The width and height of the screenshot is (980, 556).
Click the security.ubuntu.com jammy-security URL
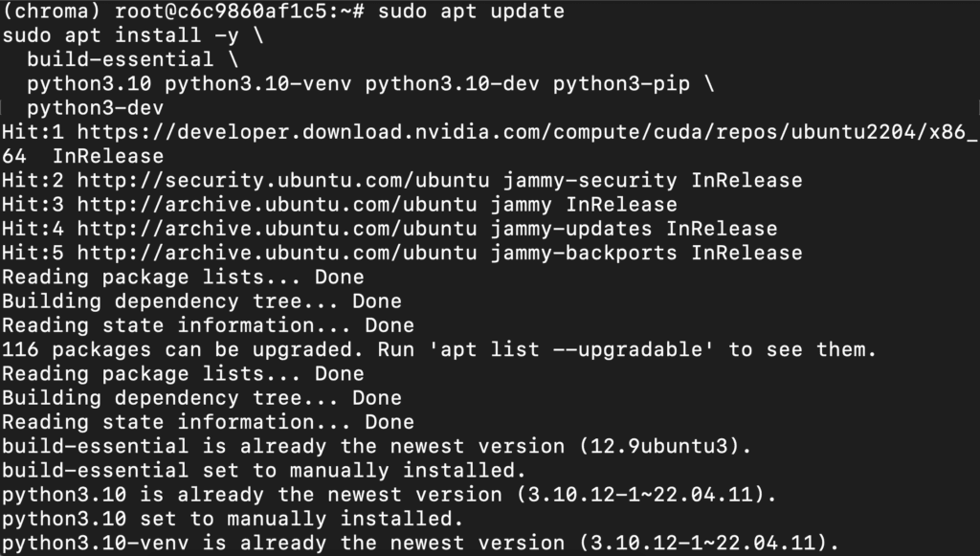pyautogui.click(x=283, y=181)
